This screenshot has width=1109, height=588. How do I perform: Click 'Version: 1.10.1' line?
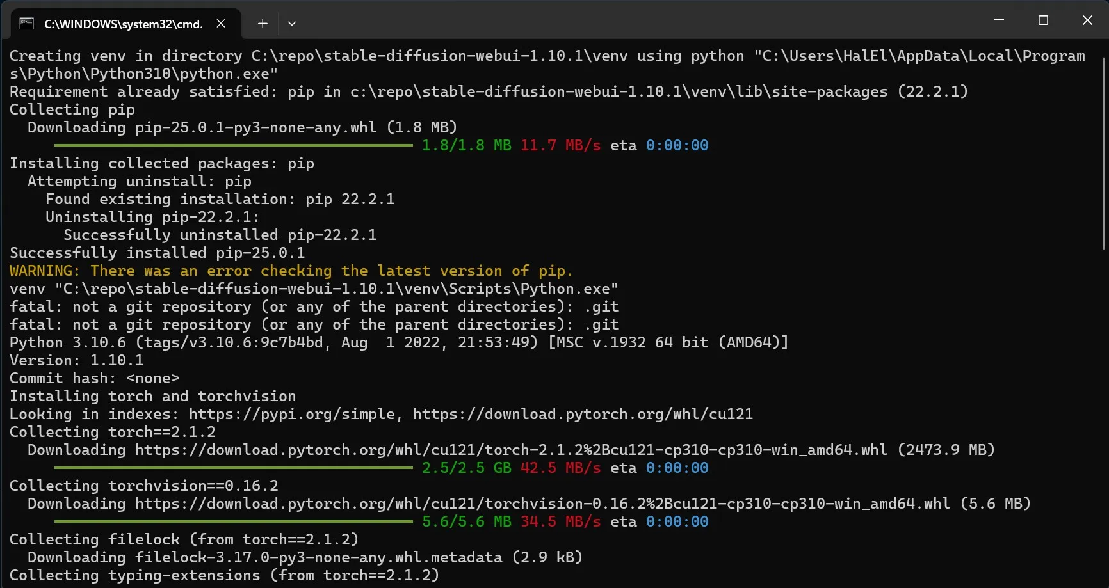coord(76,360)
